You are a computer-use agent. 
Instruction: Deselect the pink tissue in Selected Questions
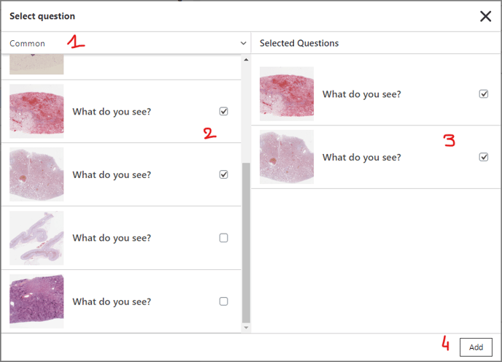[x=484, y=157]
